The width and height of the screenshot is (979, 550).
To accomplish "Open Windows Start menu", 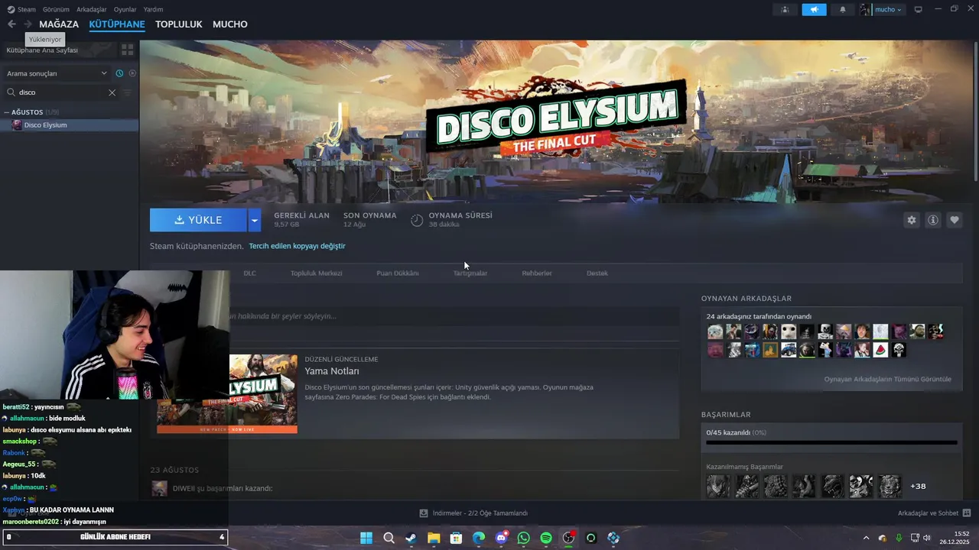I will click(x=366, y=538).
